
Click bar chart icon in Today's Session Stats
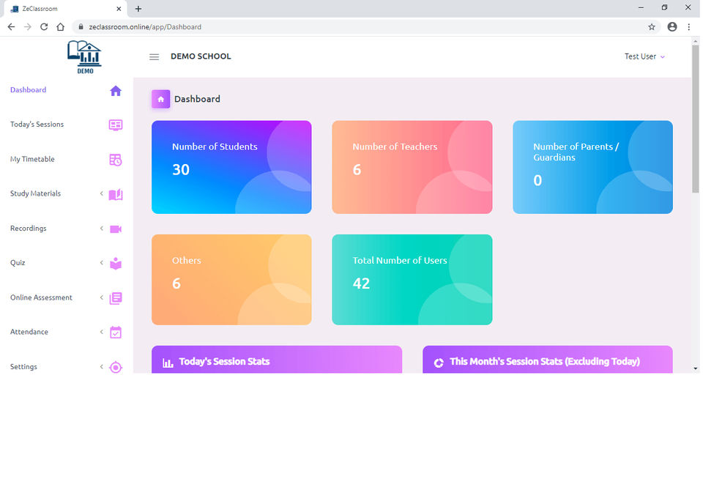tap(168, 363)
